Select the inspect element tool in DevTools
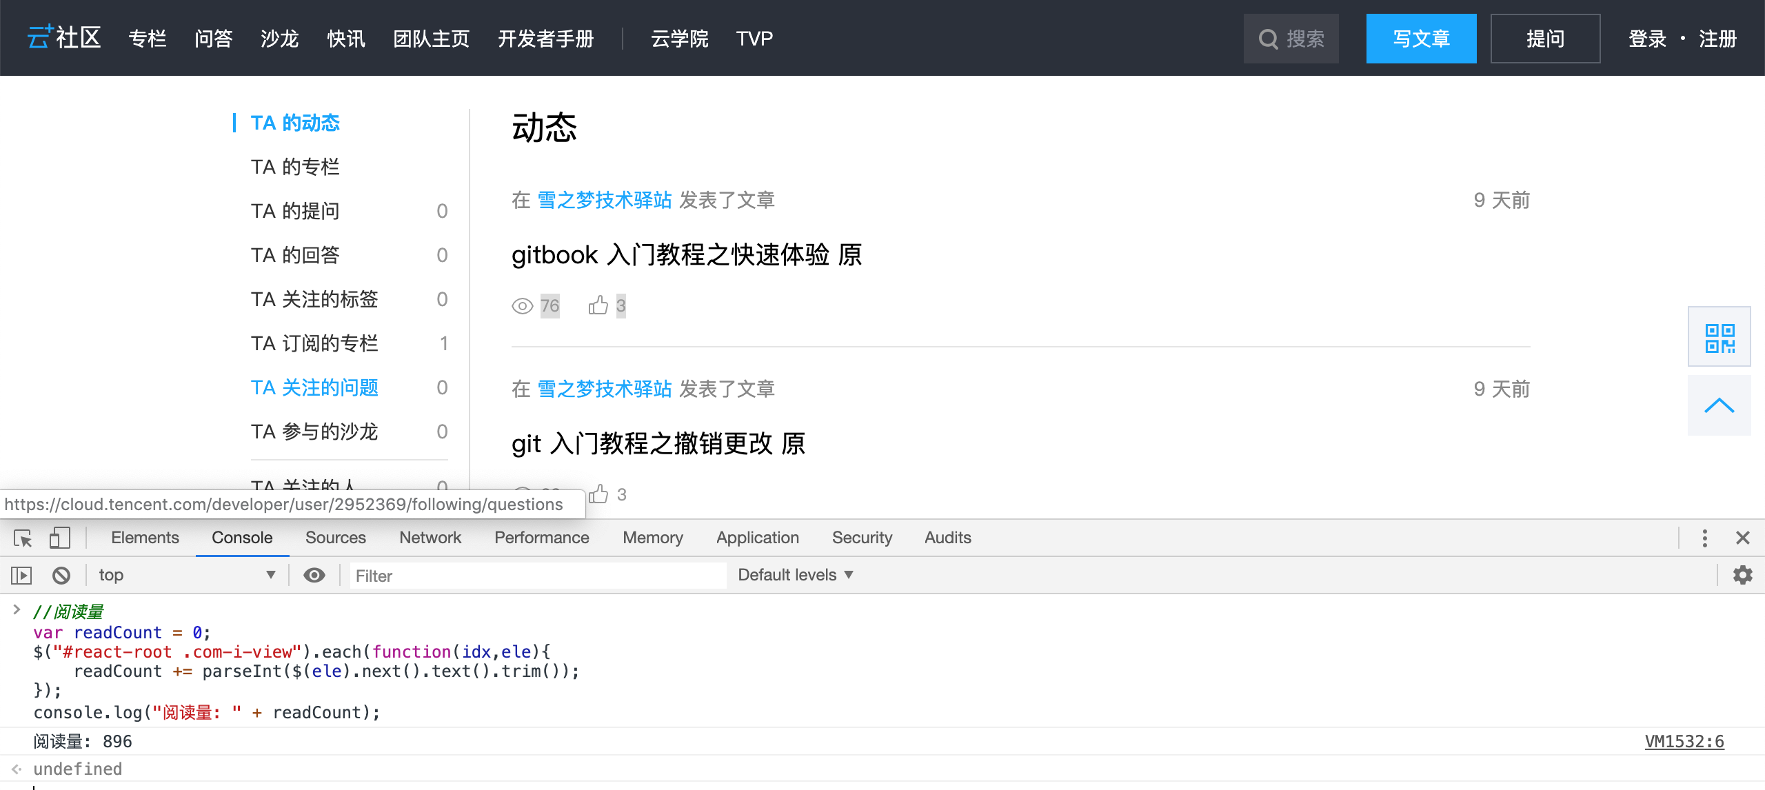This screenshot has width=1765, height=790. [21, 538]
